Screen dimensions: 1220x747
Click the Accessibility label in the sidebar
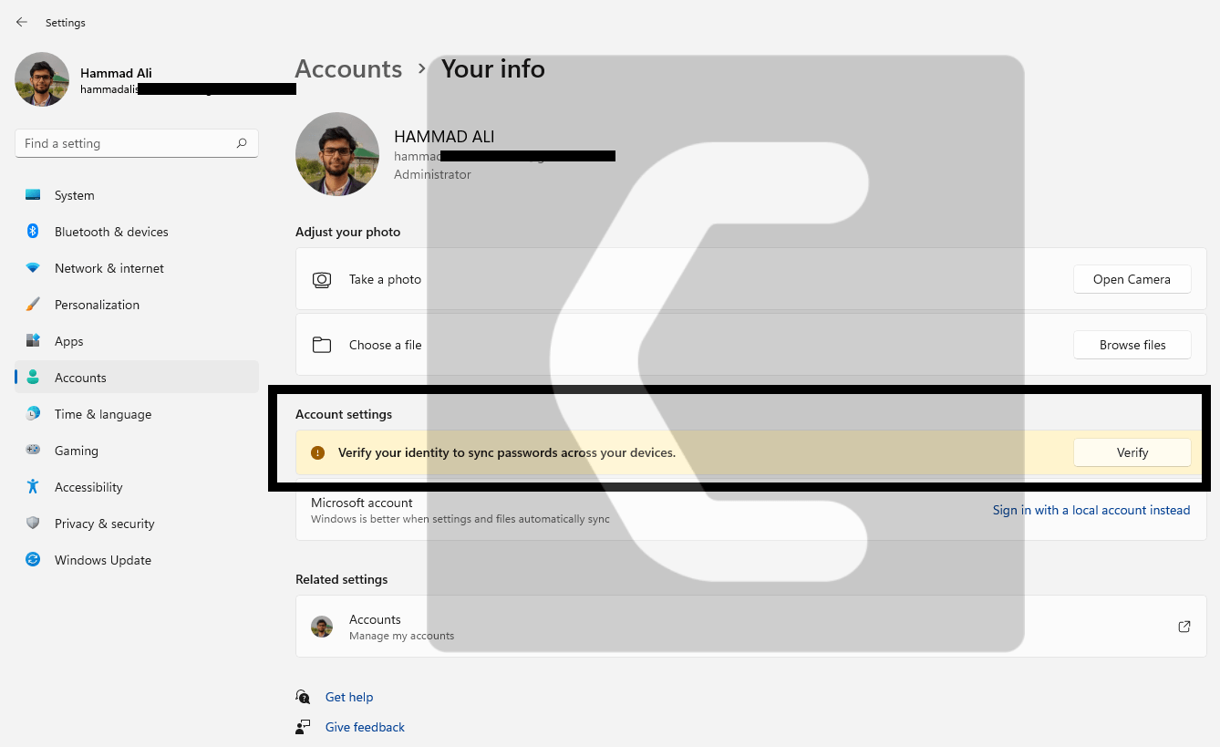(88, 487)
